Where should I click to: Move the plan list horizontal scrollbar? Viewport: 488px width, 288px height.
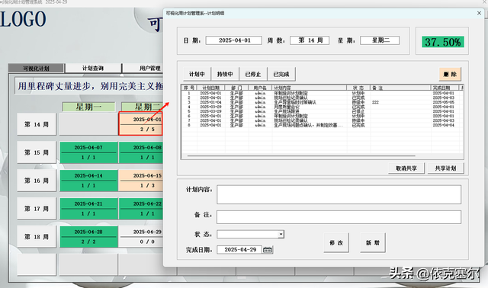point(300,156)
